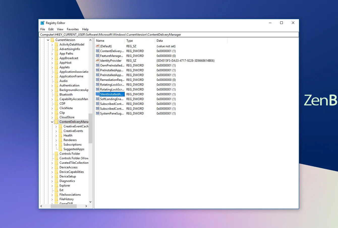Click the CloudStore folder icon

(56, 117)
